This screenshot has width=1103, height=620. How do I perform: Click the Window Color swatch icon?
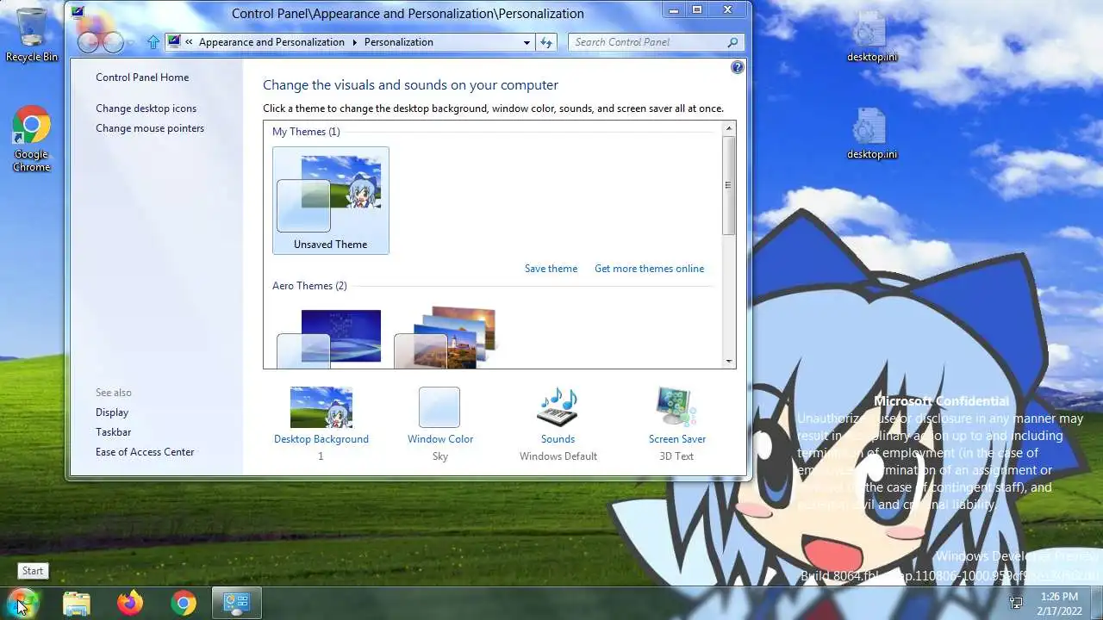pyautogui.click(x=439, y=407)
